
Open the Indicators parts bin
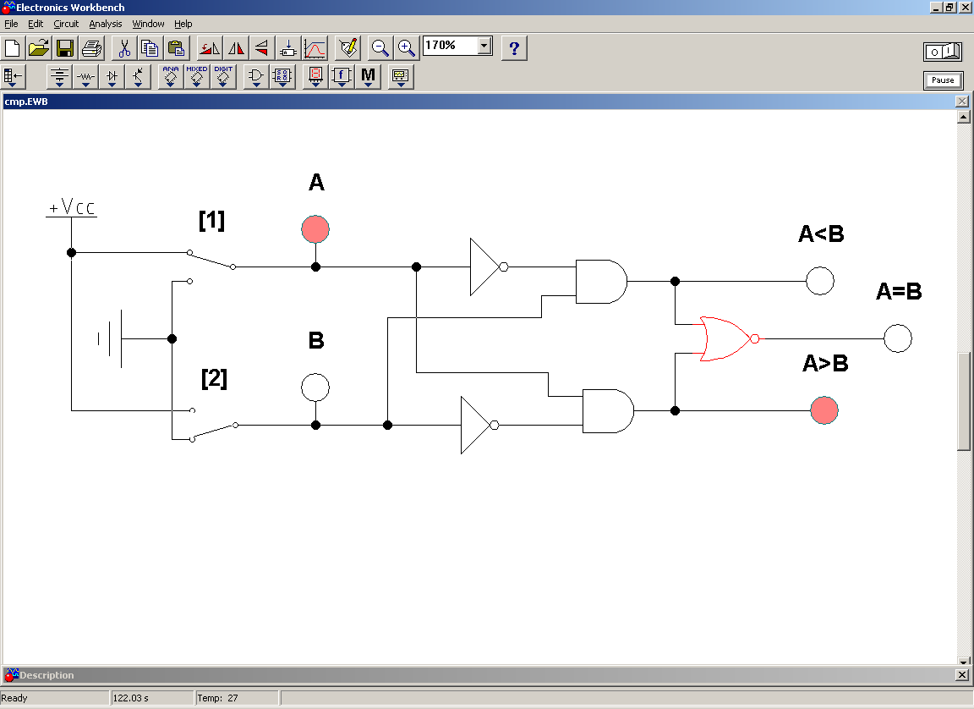[x=315, y=77]
